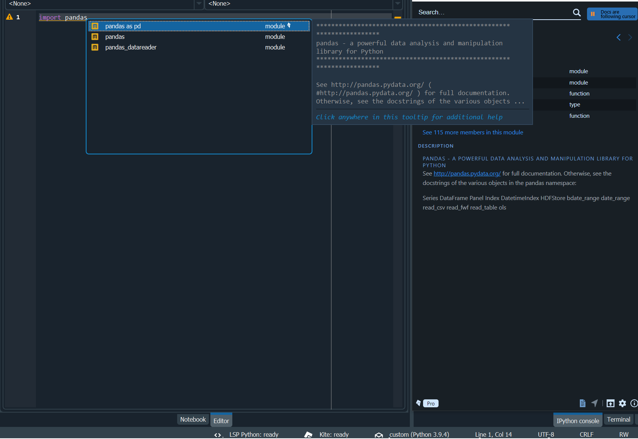Click the search magnifier icon
638x439 pixels.
(576, 12)
